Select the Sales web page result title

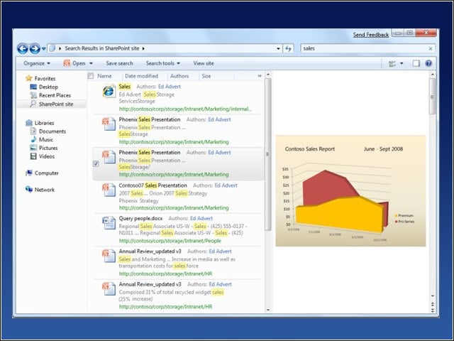(x=125, y=87)
